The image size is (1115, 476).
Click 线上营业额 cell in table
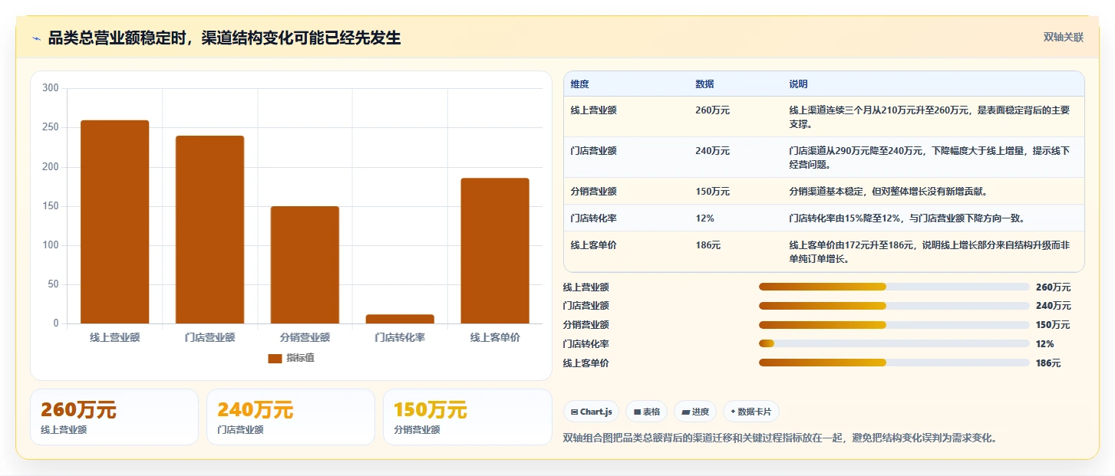593,110
